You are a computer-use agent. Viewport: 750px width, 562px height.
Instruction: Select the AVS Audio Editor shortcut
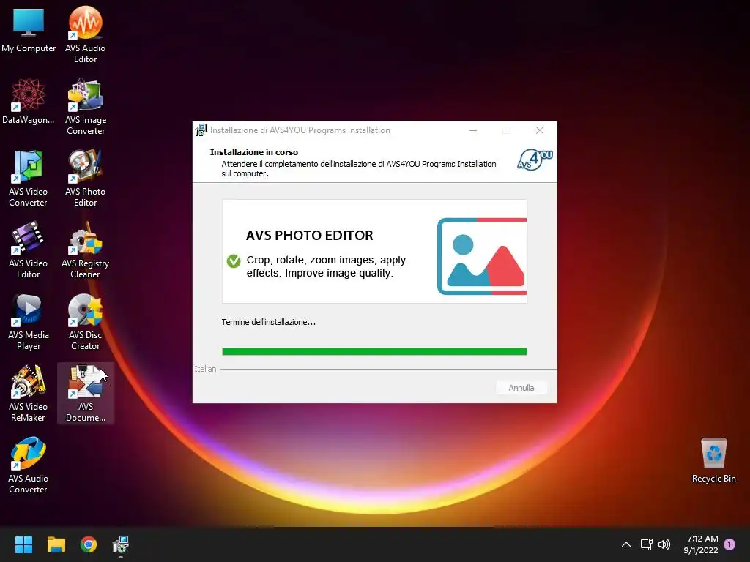click(85, 34)
